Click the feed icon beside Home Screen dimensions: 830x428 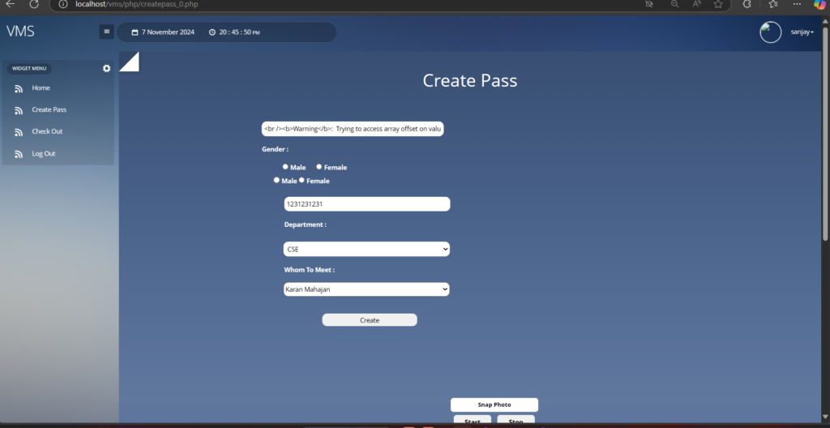tap(19, 88)
